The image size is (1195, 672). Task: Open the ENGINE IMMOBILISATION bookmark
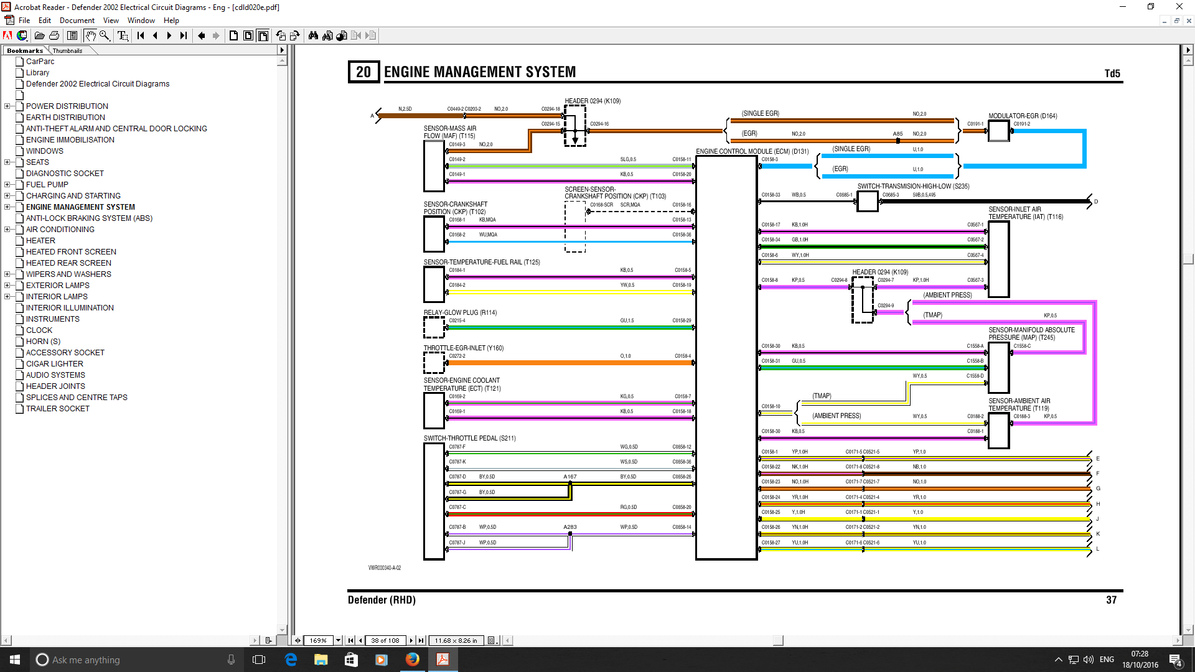point(70,140)
